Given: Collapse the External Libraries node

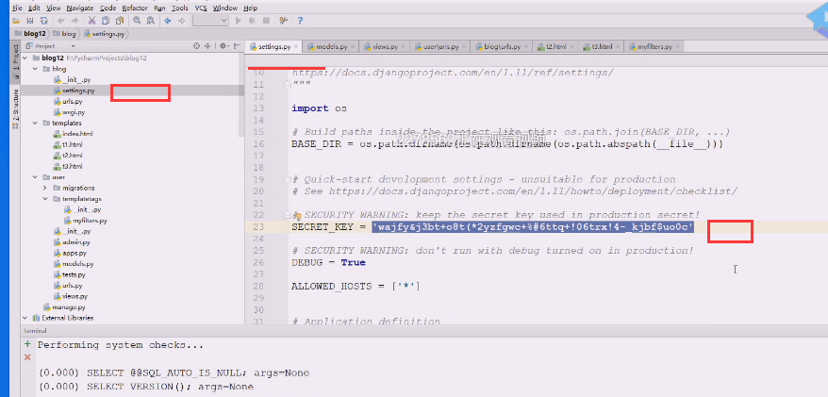Looking at the screenshot, I should [25, 318].
